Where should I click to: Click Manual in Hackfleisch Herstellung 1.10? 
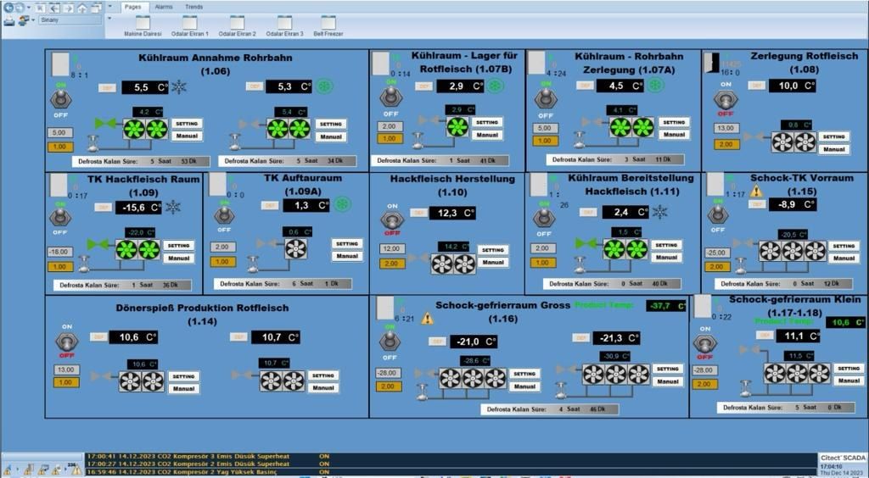(x=493, y=262)
